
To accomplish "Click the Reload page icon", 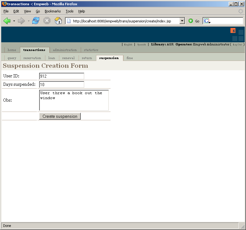I will (36, 21).
